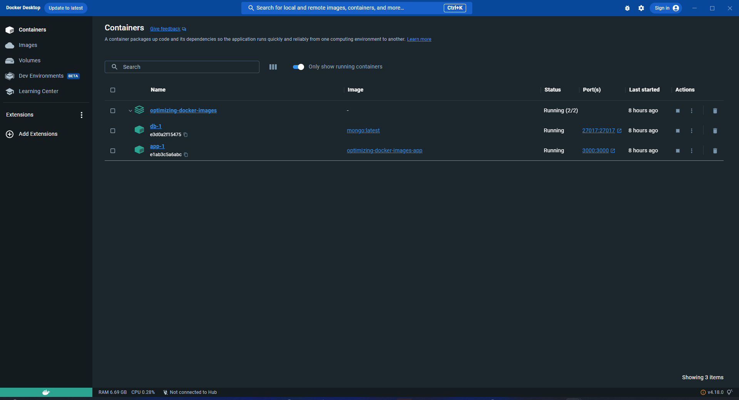This screenshot has height=400, width=739.
Task: Collapse the optimizing-docker-images group chevron
Action: 130,111
